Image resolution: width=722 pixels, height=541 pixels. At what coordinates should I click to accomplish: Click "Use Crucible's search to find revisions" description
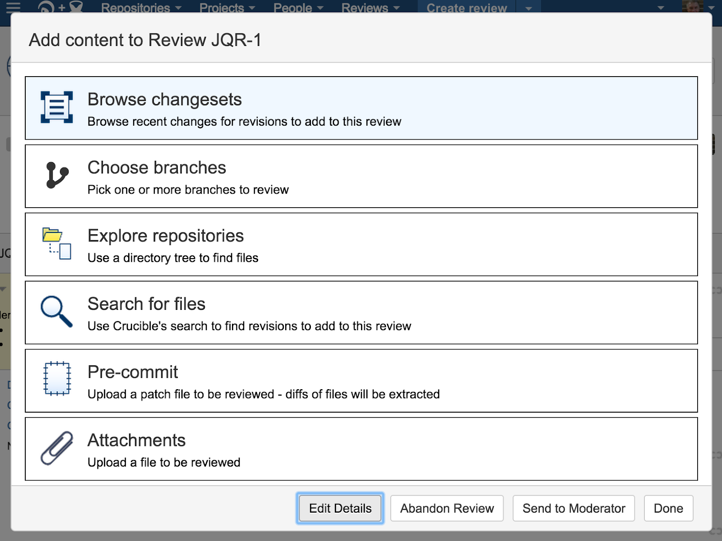(x=250, y=326)
